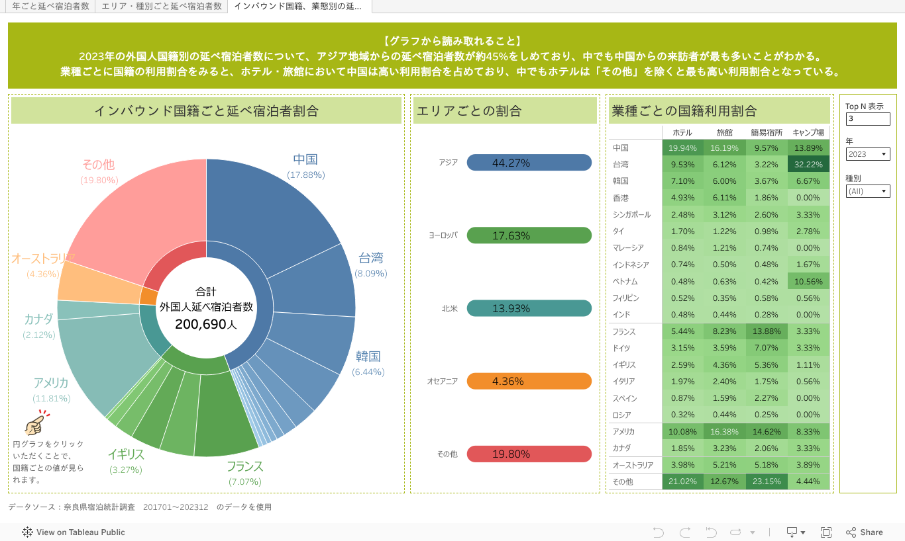Click the キャンプ場 column header

click(x=808, y=132)
